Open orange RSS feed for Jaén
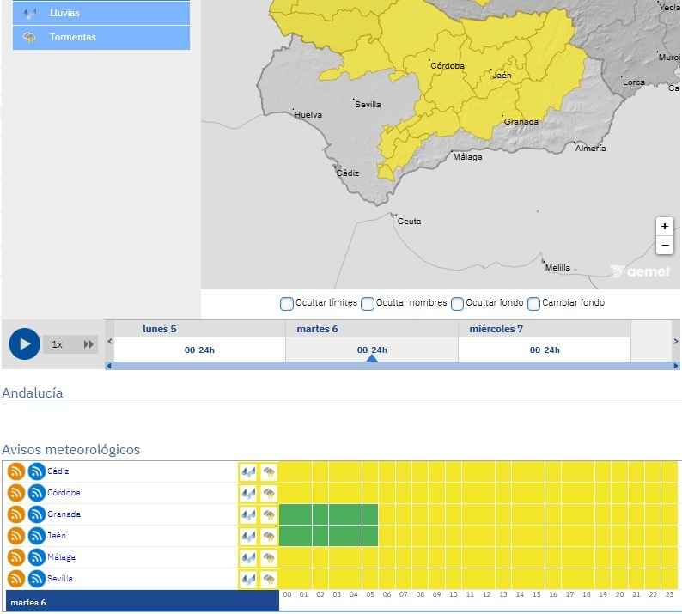Viewport: 682px width, 614px height. coord(16,536)
